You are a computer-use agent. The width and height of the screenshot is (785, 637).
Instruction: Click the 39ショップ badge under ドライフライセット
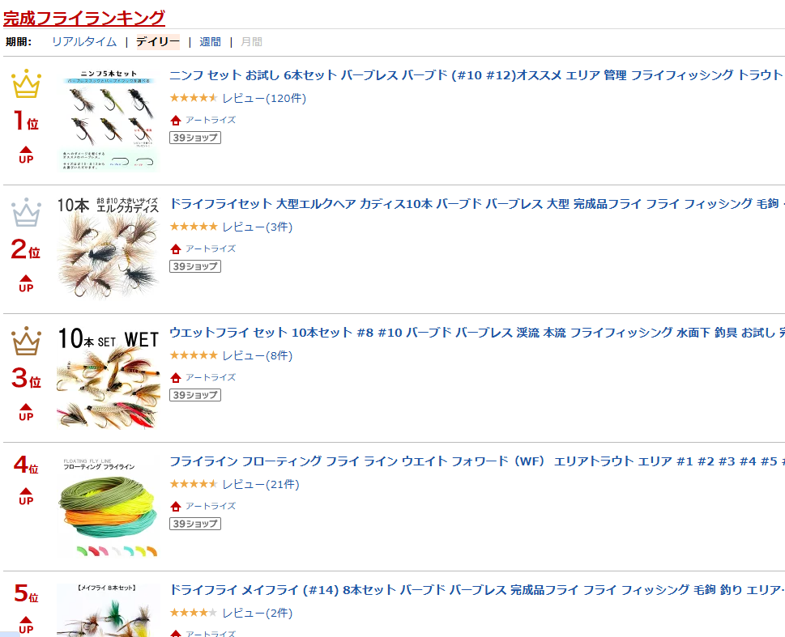point(195,266)
